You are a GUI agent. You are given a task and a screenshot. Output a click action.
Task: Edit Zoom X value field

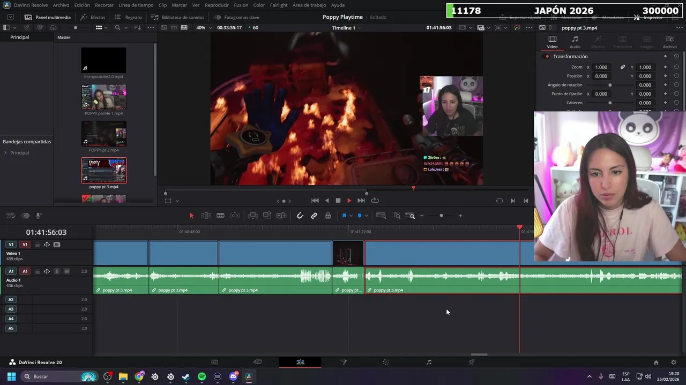(x=601, y=67)
